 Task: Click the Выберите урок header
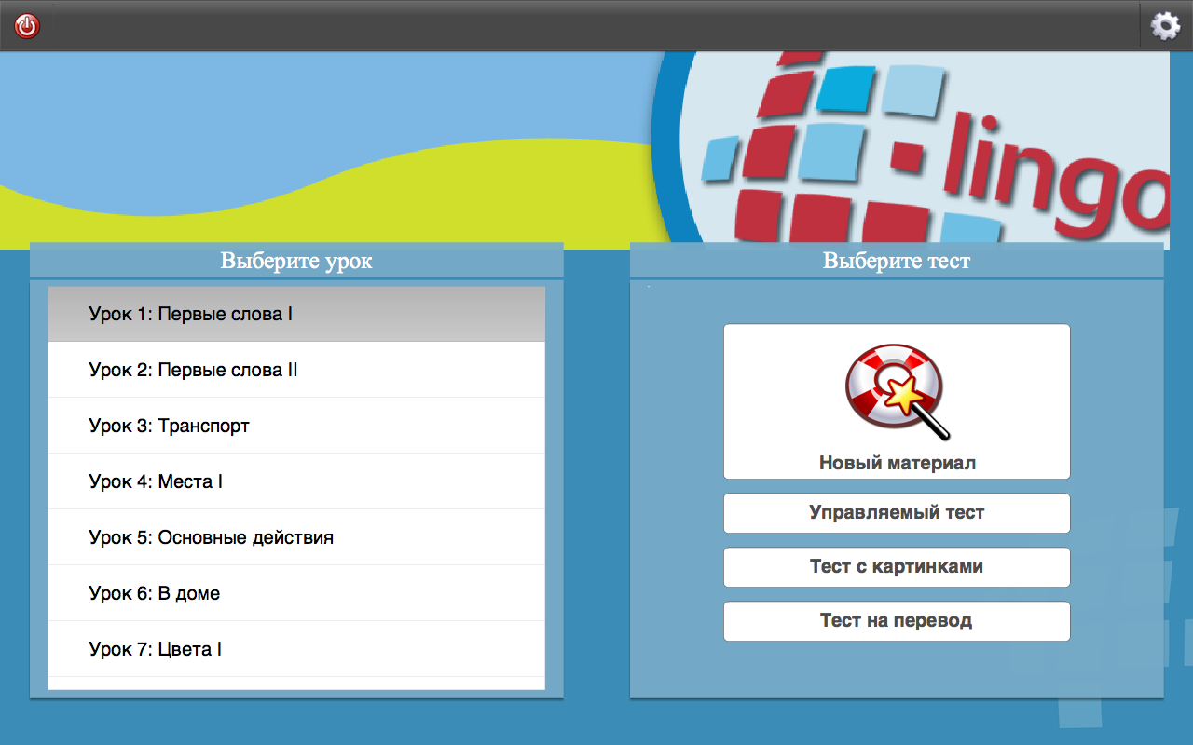pyautogui.click(x=296, y=261)
